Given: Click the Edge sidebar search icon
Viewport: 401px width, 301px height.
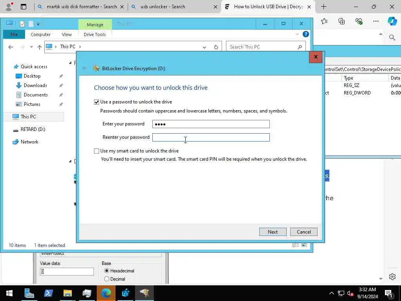Looking at the screenshot, I should [392, 38].
